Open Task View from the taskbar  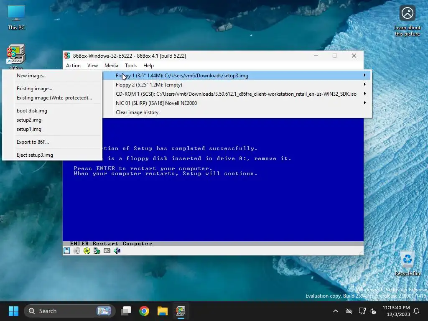[126, 311]
